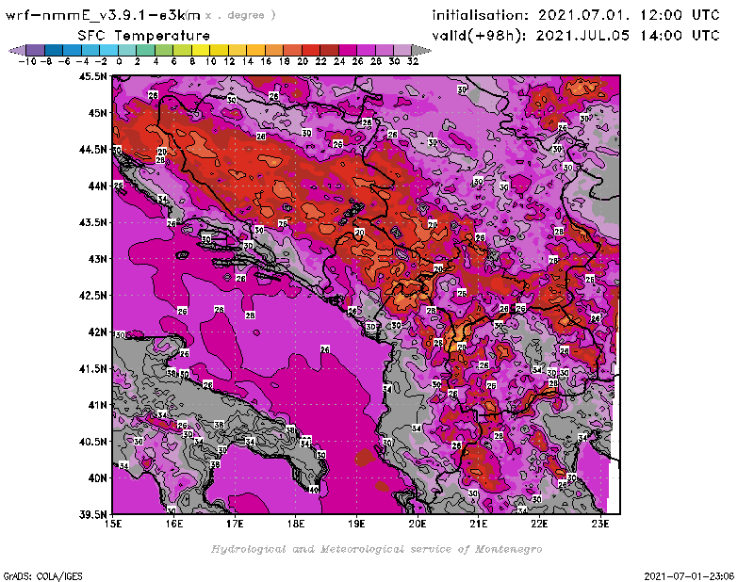Click the '17E' longitude label
Viewport: 754px width, 582px height.
tap(235, 524)
